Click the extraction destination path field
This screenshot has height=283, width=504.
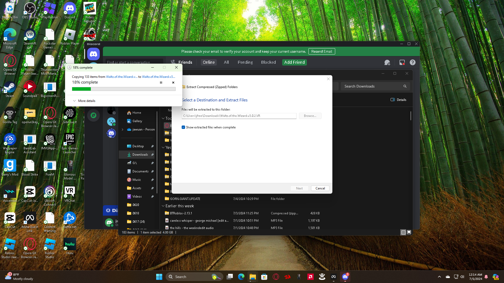tap(239, 116)
